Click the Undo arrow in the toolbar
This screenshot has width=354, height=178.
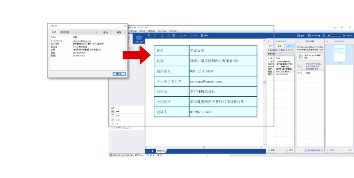point(148,36)
